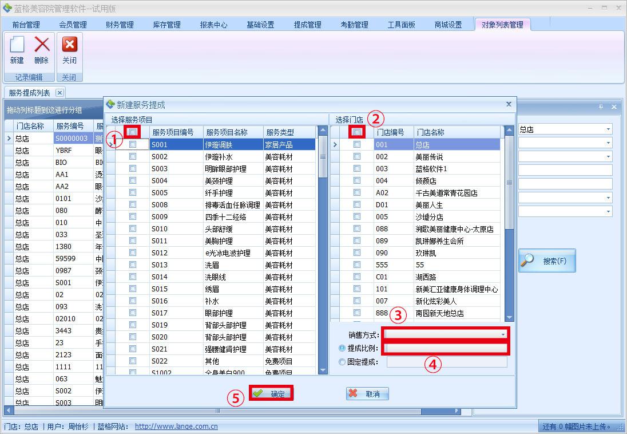This screenshot has height=434, width=627.
Task: Switch to the 报表中心 tab
Action: [x=213, y=25]
